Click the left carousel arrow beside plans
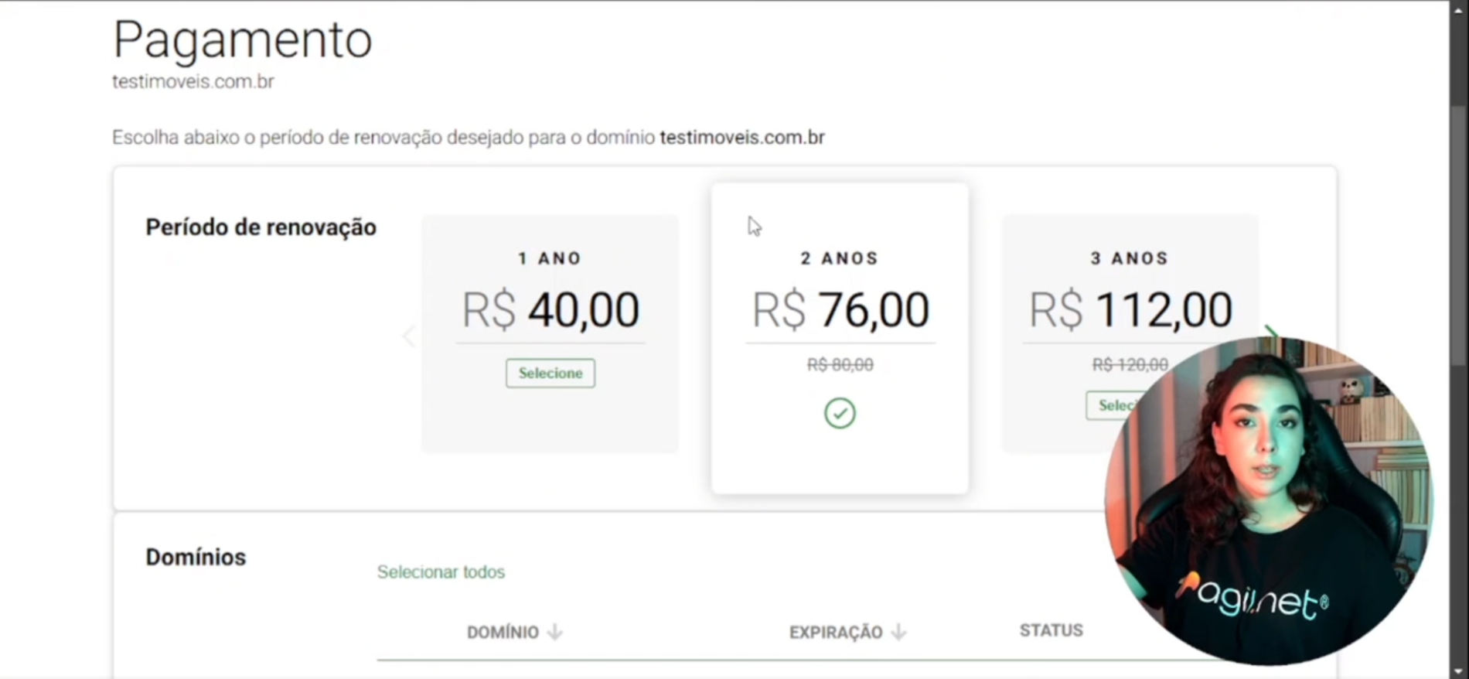This screenshot has height=679, width=1469. [409, 336]
